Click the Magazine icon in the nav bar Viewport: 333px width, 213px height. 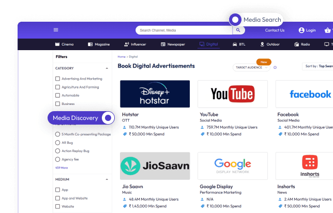click(90, 44)
